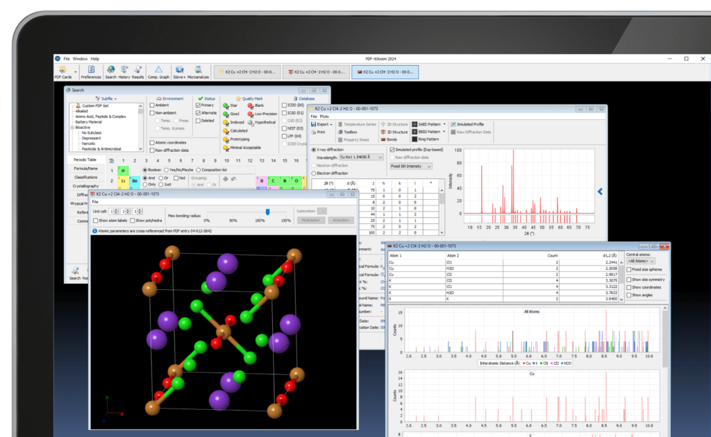Open the Wavelength Cu Ka1 dropdown

(x=361, y=157)
